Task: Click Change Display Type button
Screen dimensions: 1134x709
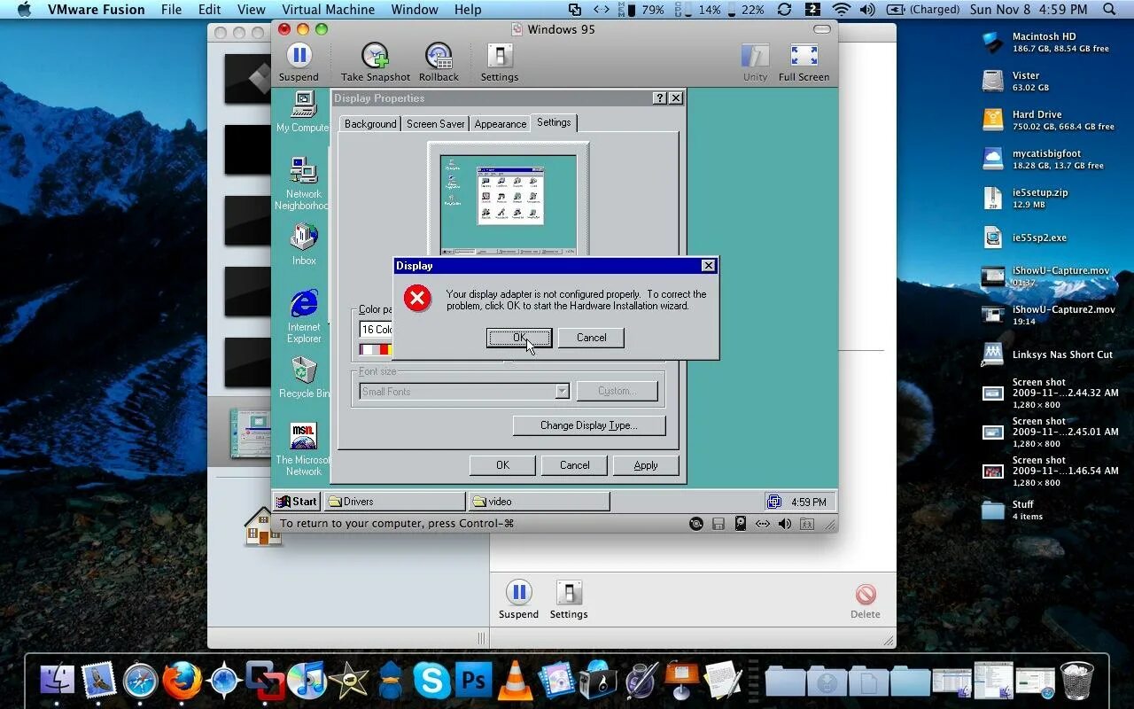Action: pyautogui.click(x=589, y=425)
